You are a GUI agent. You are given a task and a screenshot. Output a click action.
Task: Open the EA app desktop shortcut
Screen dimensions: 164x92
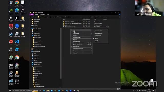pyautogui.click(x=11, y=42)
